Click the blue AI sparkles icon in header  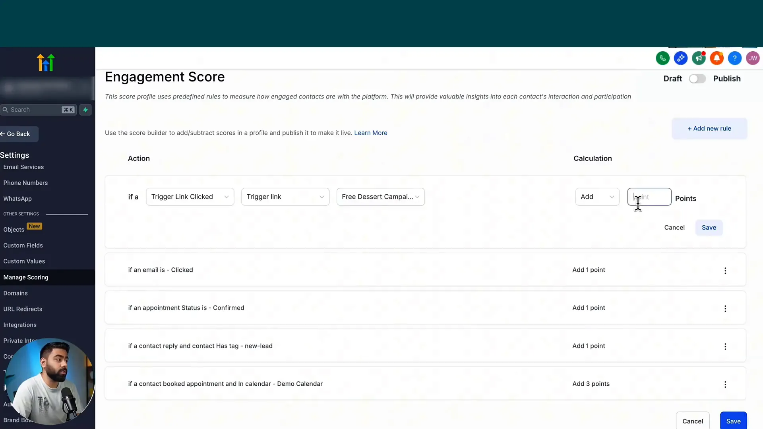[681, 58]
